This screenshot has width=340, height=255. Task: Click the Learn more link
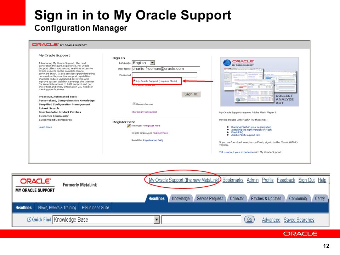(45, 127)
